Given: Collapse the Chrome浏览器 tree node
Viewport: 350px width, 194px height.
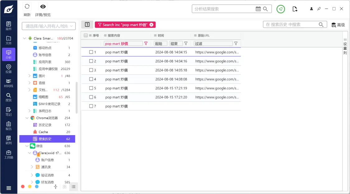Looking at the screenshot, I should pyautogui.click(x=27, y=118).
